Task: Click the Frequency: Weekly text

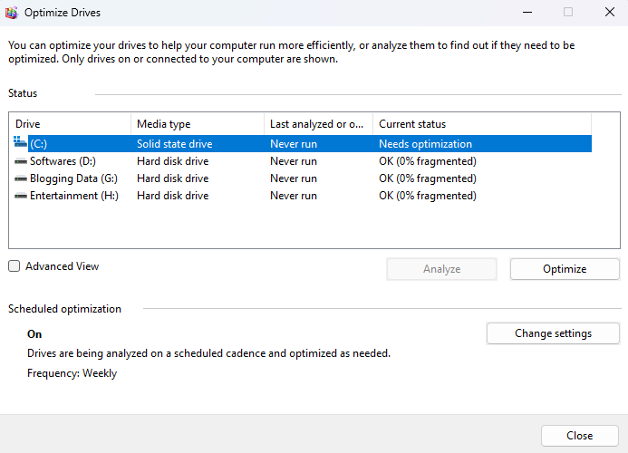Action: coord(72,373)
